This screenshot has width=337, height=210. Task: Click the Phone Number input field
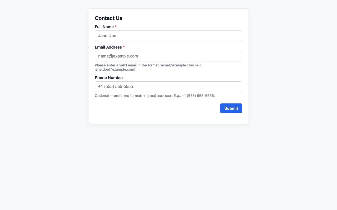168,87
